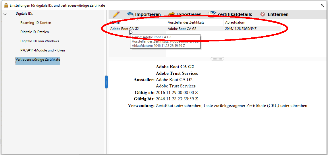Click the padlock icon in the title bar
This screenshot has width=328, height=155.
(x=6, y=5)
